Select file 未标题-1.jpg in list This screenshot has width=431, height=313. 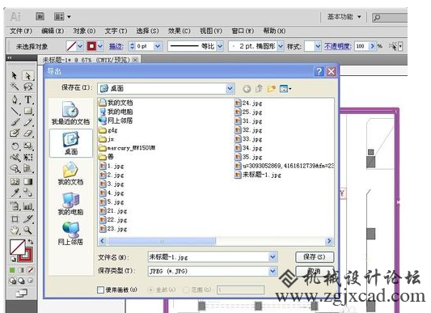[x=258, y=175]
